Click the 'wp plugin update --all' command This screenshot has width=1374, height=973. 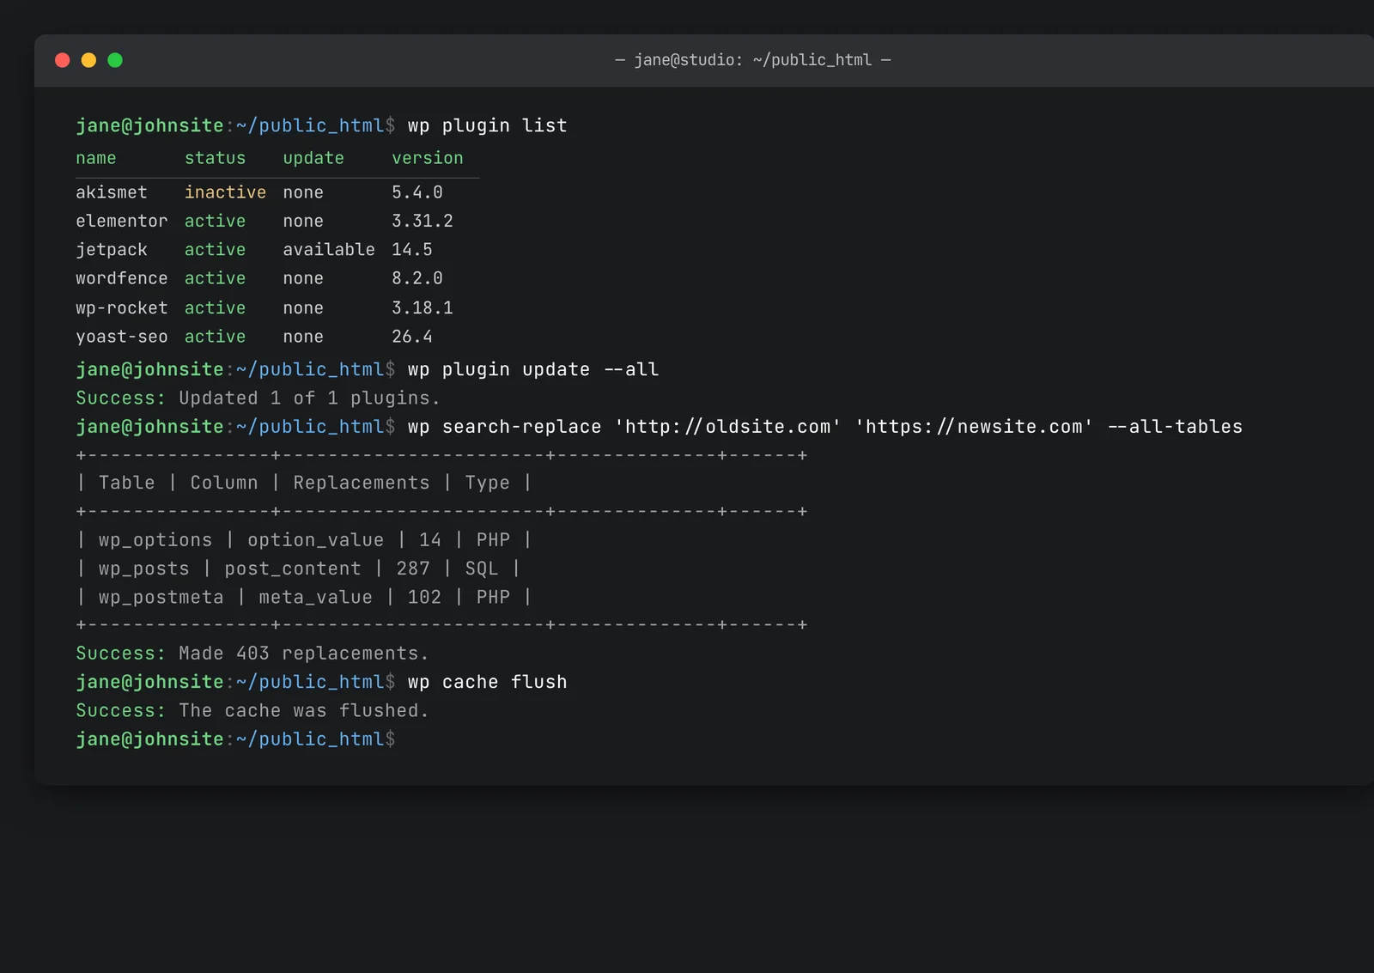pos(533,369)
